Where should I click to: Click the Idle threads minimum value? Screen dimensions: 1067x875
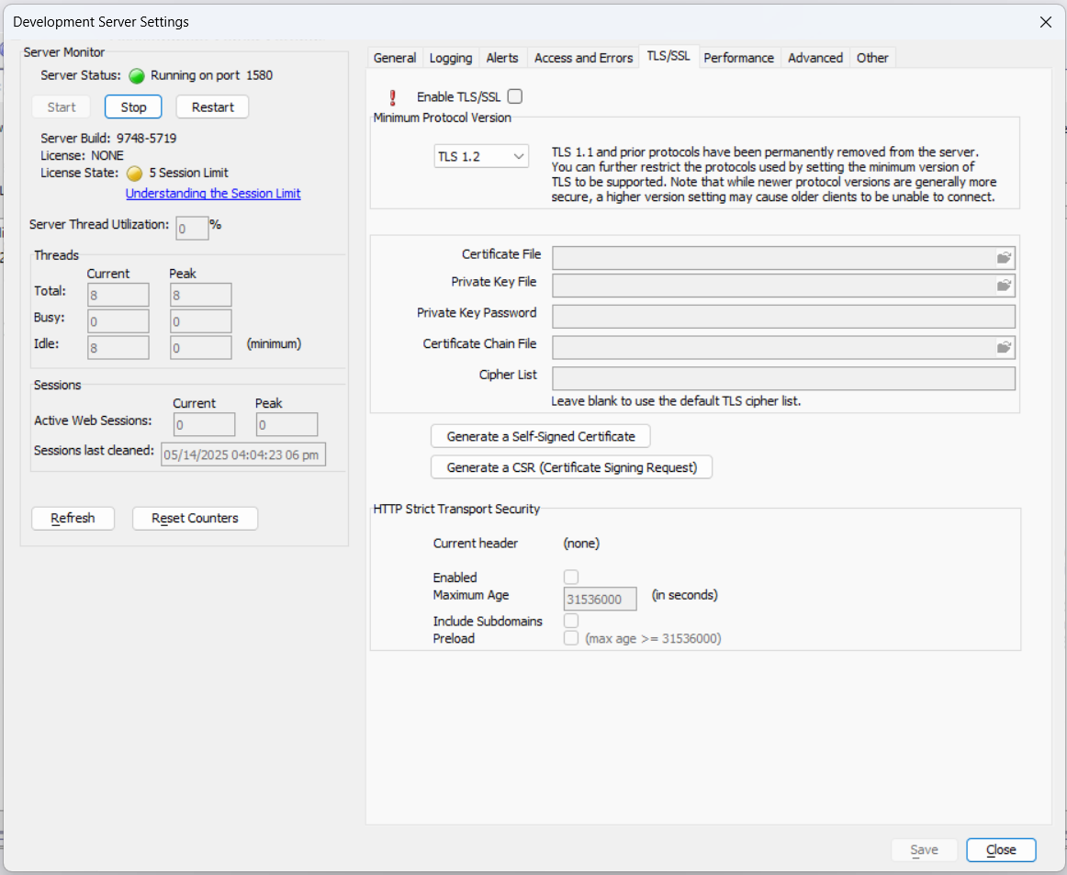(201, 348)
